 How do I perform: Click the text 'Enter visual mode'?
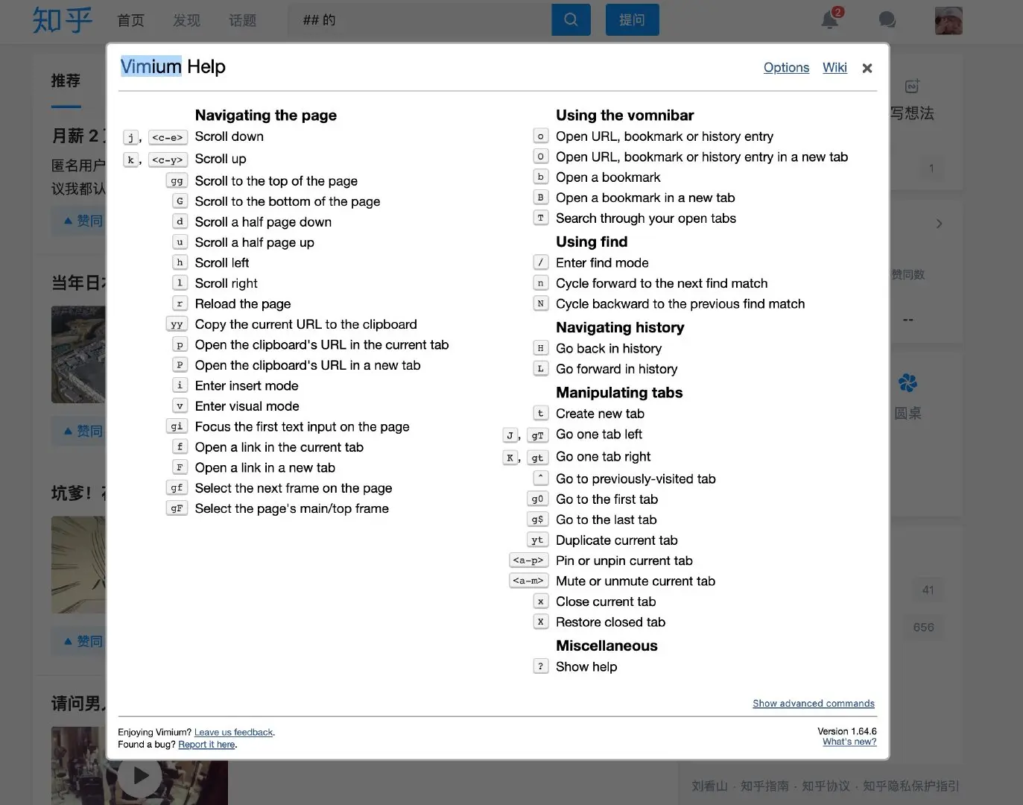coord(247,406)
